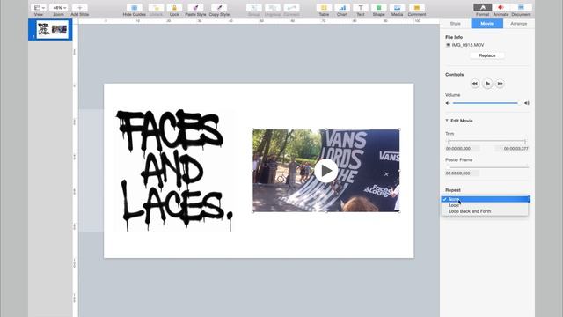Click the volume minimum speaker icon
563x317 pixels.
click(448, 103)
